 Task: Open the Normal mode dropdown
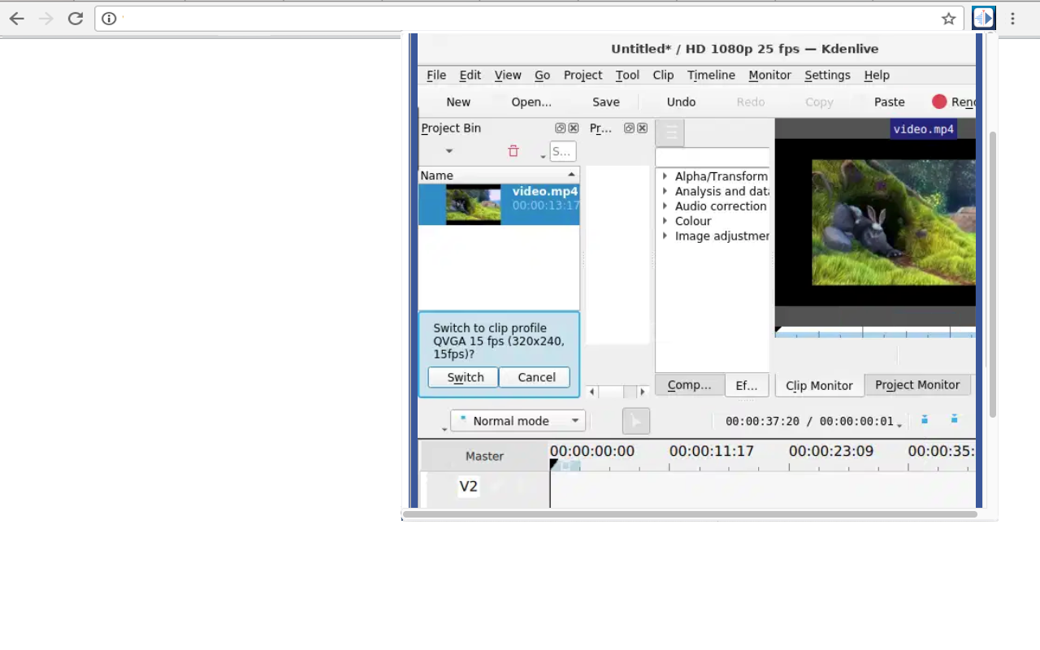(x=518, y=421)
